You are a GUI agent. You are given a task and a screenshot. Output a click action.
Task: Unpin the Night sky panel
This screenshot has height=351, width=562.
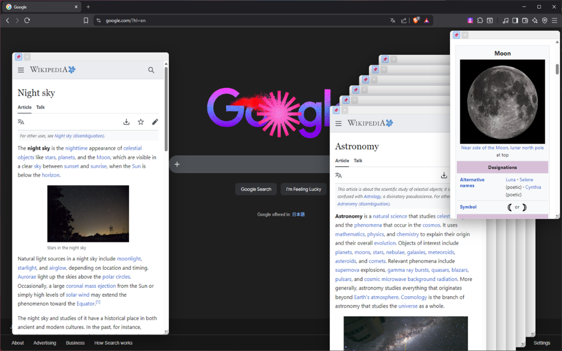(x=18, y=56)
